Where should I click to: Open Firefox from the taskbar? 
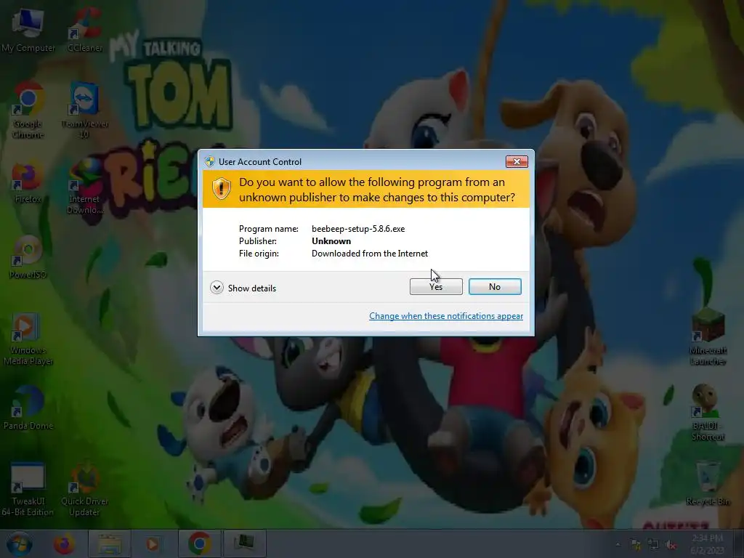pos(64,543)
